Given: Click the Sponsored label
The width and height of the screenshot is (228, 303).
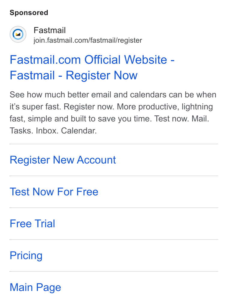Looking at the screenshot, I should coord(29,13).
